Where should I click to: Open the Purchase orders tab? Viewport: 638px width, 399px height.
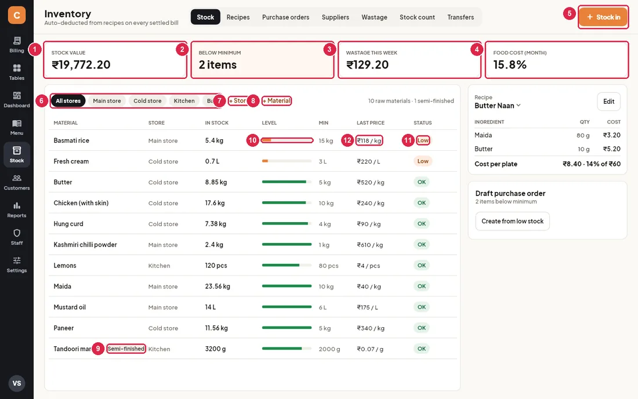285,17
